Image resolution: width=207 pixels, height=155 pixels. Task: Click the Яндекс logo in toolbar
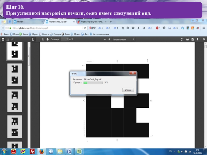pyautogui.click(x=92, y=28)
